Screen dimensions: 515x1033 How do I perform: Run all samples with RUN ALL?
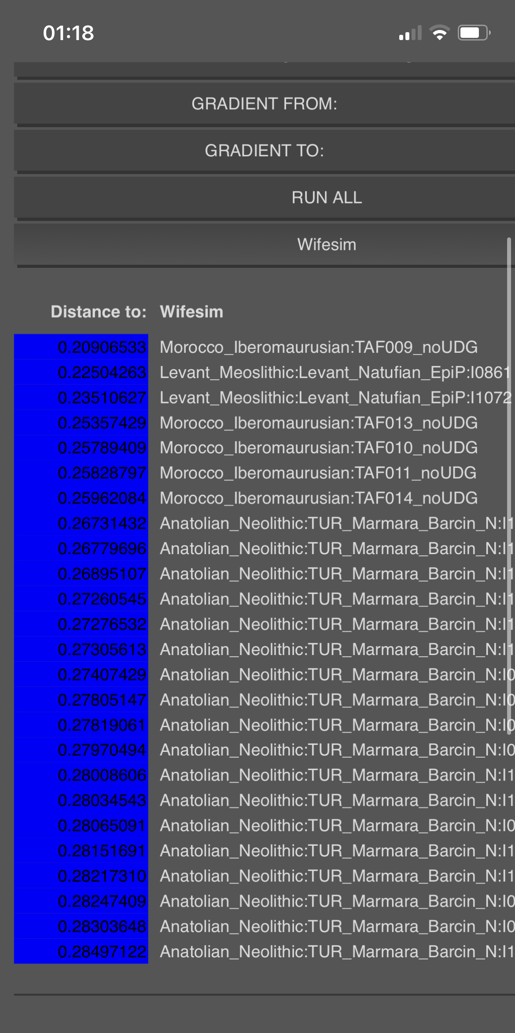(x=264, y=198)
